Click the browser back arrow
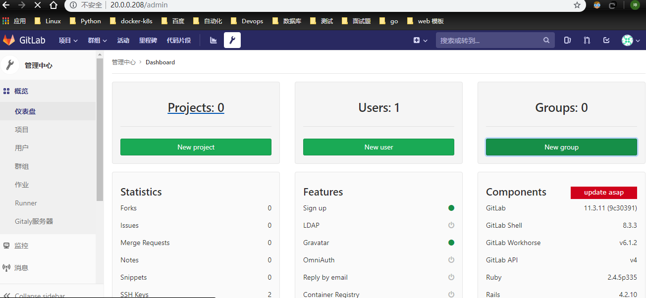The width and height of the screenshot is (646, 298). [6, 5]
